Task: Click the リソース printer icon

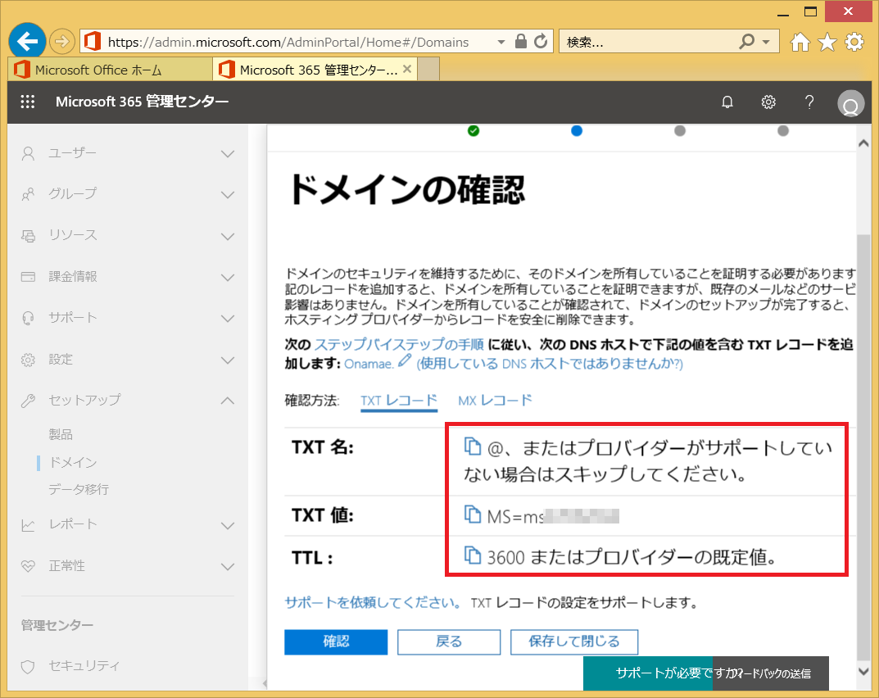Action: tap(28, 235)
